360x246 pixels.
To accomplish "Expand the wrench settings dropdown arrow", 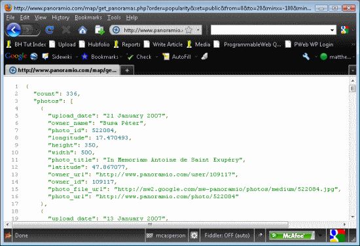I will coord(316,57).
